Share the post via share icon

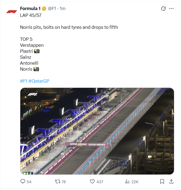[x=171, y=181]
